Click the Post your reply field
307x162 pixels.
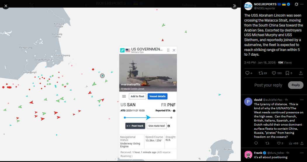268,85
